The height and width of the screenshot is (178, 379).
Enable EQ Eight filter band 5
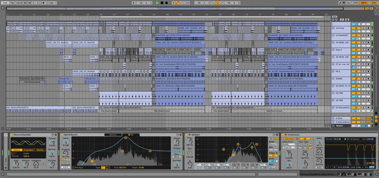pyautogui.click(x=234, y=168)
